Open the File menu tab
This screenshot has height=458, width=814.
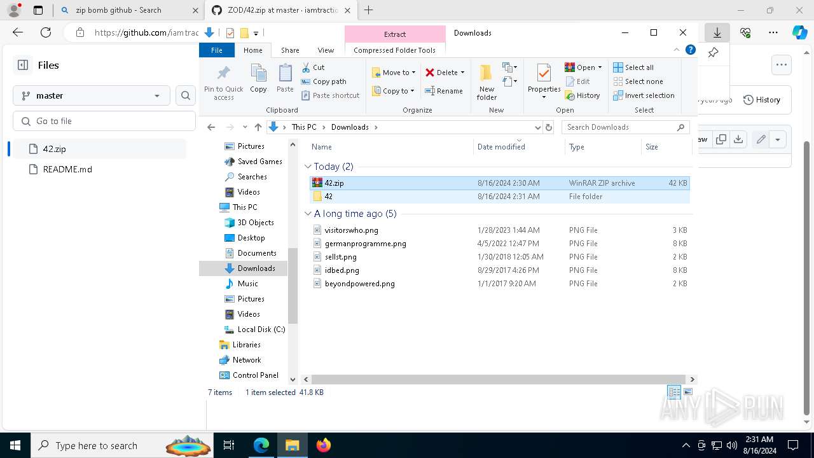click(x=217, y=50)
